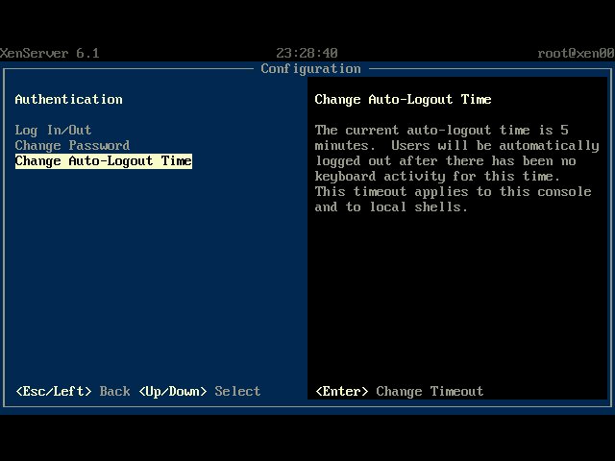Viewport: 615px width, 461px height.
Task: Click the Authentication section heading
Action: tap(68, 99)
